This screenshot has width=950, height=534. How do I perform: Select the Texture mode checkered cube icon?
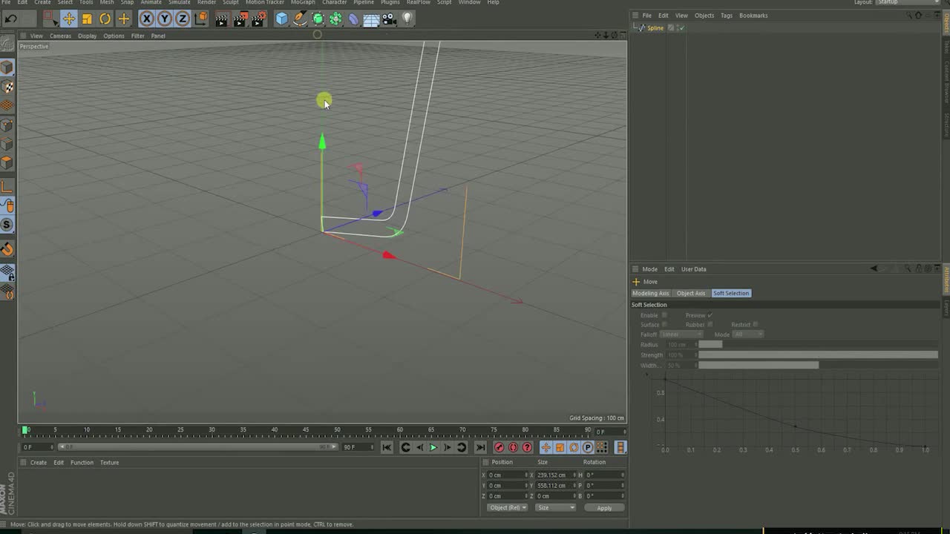pos(7,87)
